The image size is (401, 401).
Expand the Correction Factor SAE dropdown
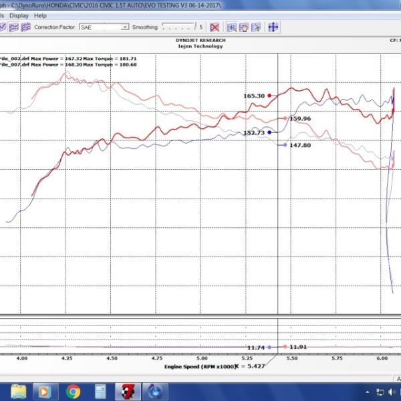(x=125, y=27)
